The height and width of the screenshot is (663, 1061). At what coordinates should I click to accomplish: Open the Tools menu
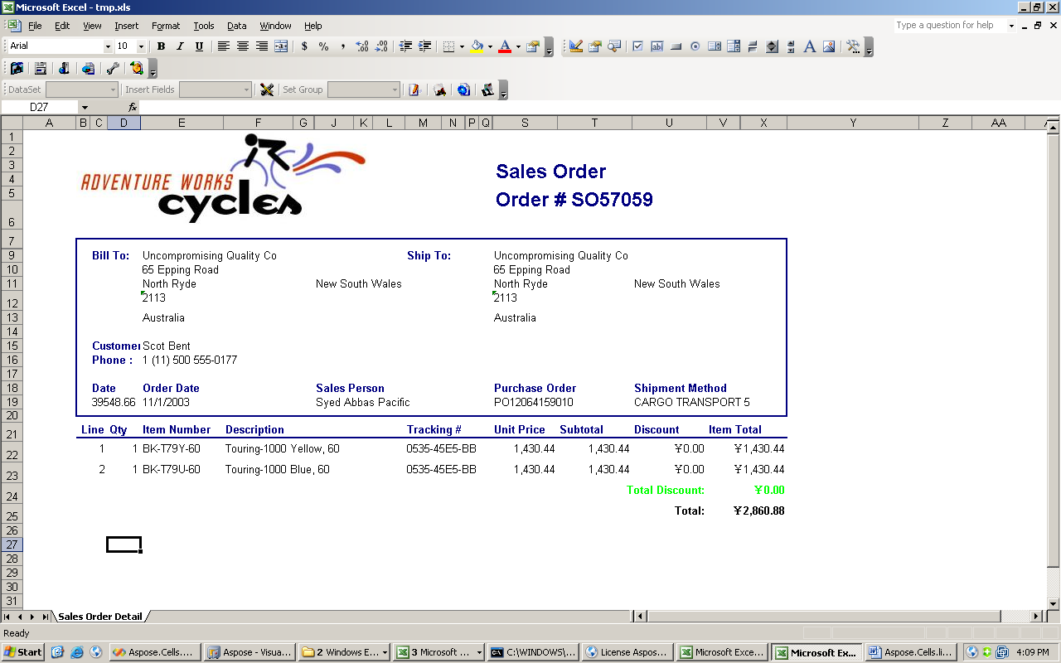point(204,26)
